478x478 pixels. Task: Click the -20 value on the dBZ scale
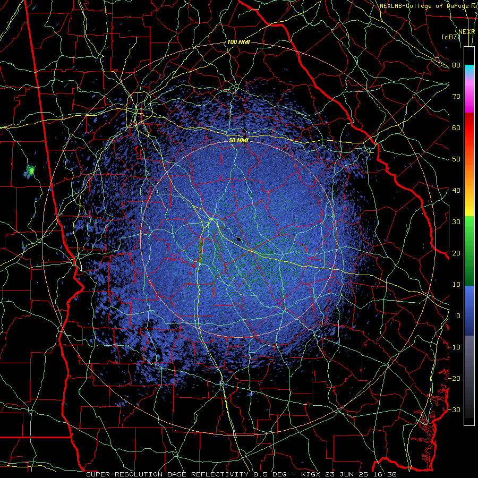coord(454,378)
